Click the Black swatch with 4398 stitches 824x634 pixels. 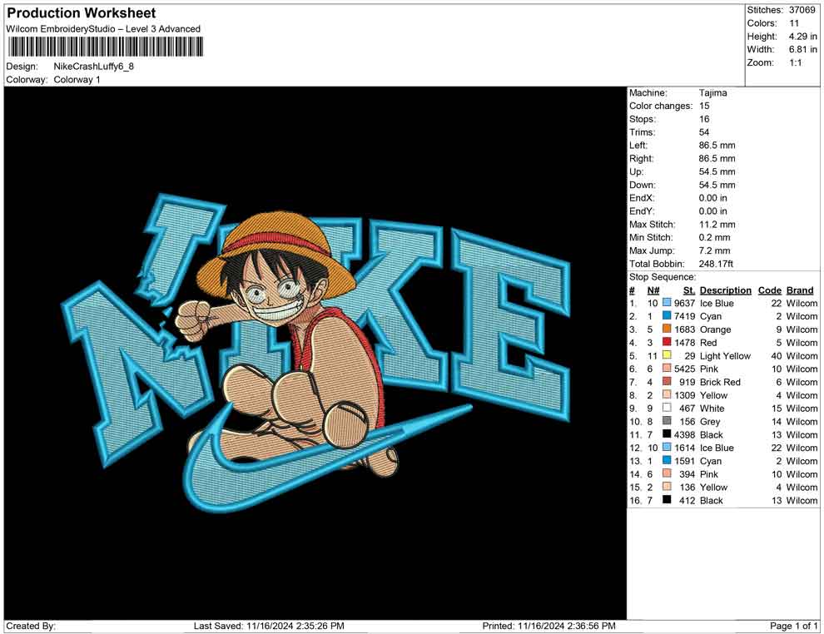click(667, 433)
